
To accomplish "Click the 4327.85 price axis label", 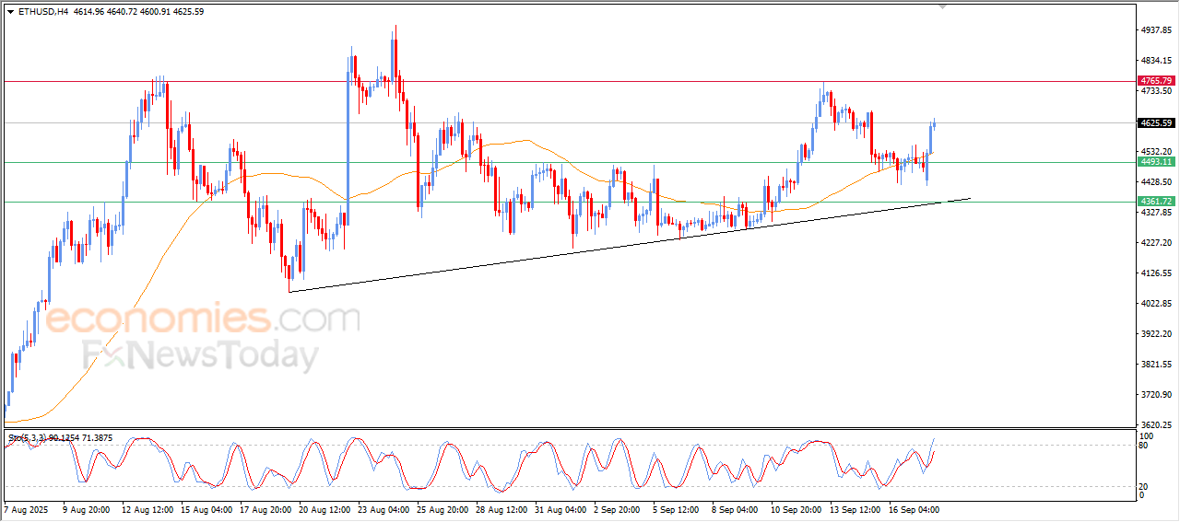I will (x=1156, y=212).
